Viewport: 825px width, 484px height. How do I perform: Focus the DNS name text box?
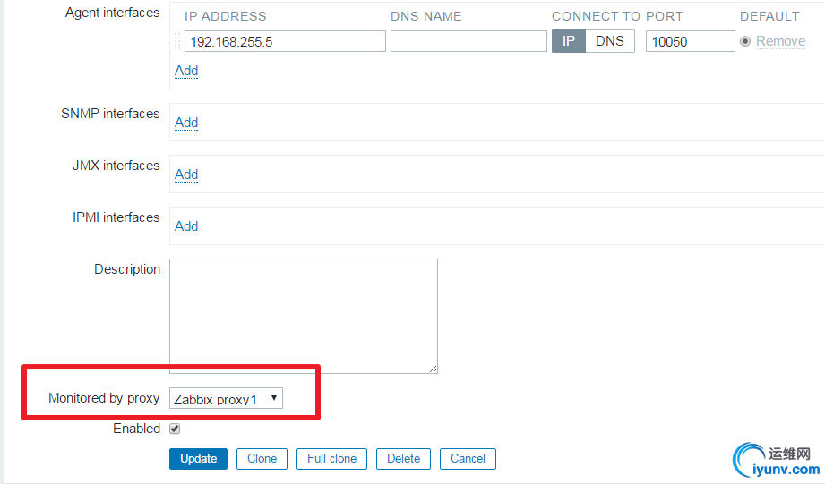468,41
